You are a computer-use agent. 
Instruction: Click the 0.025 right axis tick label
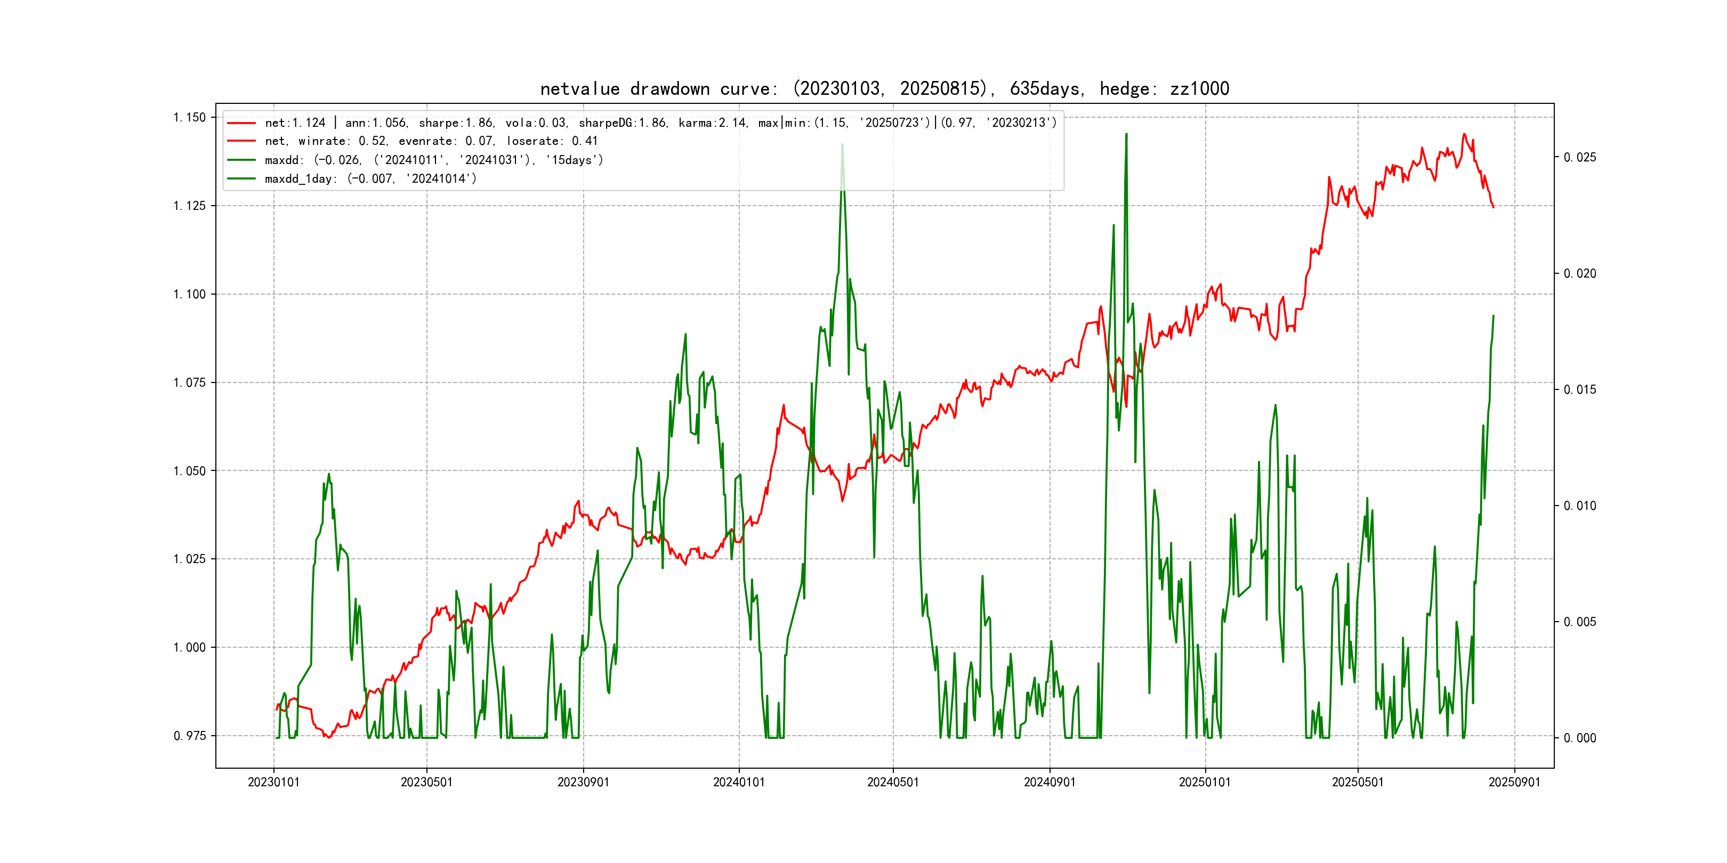[x=1579, y=158]
